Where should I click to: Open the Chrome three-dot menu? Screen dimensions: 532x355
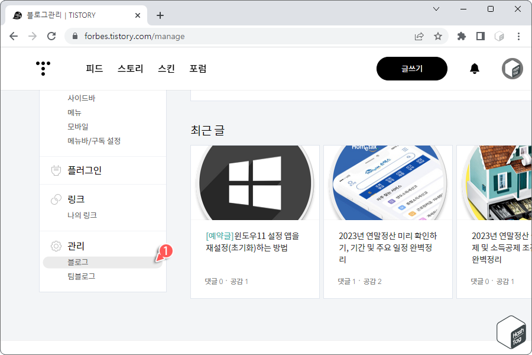point(518,36)
